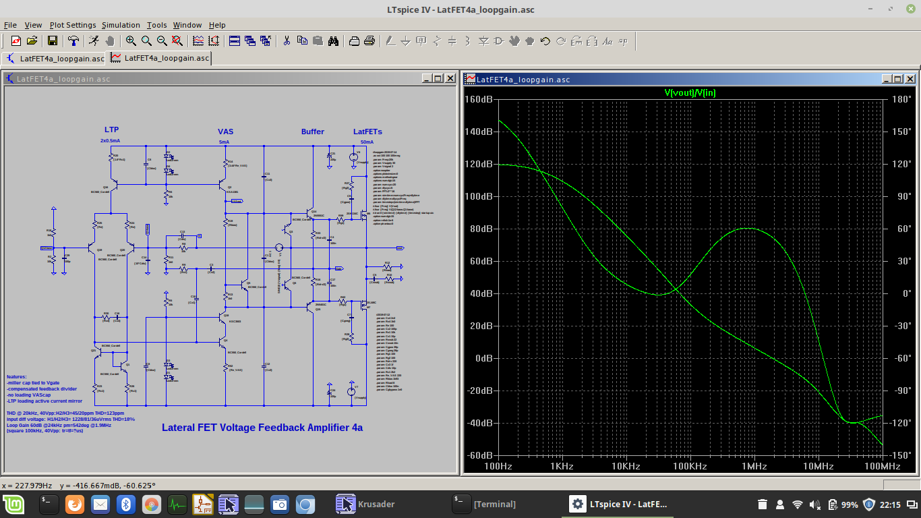Viewport: 921px width, 518px height.
Task: Click the 1MHz frequency axis label
Action: (x=754, y=466)
